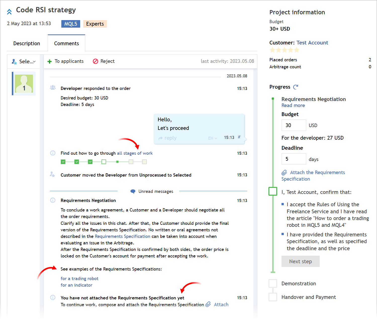Screen dimensions: 377x319
Task: Expand Read more under Requirements Negotiation
Action: 293,105
